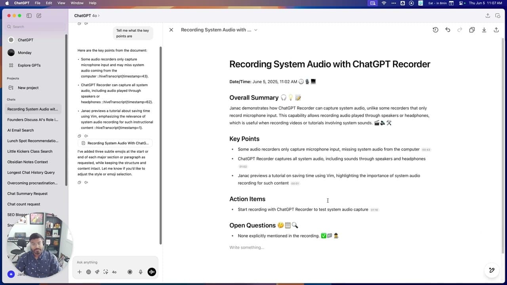
Task: Open the View menu
Action: point(61,3)
